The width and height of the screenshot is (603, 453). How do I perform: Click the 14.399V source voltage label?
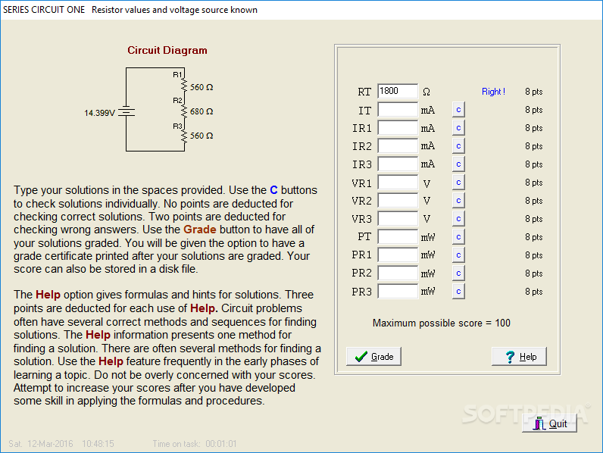[99, 113]
